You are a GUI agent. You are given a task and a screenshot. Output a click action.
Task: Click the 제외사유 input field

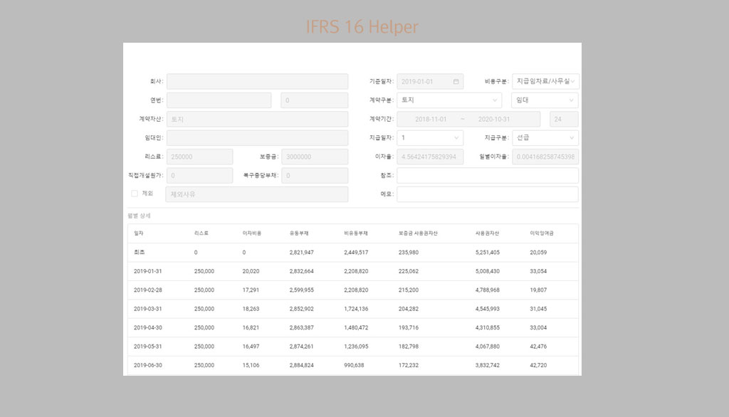pyautogui.click(x=257, y=194)
